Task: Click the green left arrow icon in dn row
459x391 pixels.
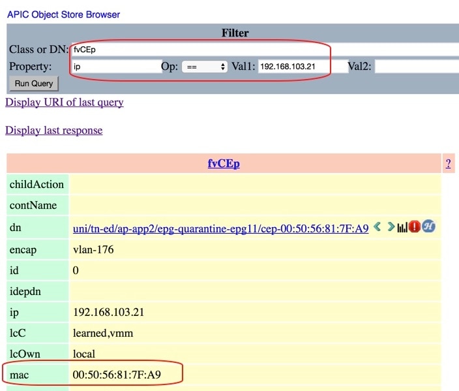Action: (378, 227)
